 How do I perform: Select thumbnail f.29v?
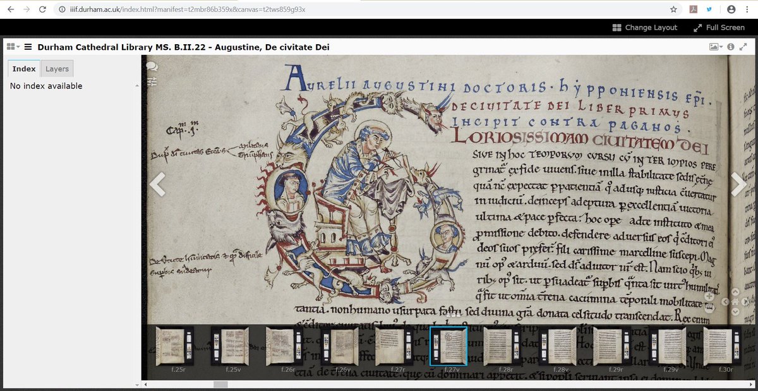coord(668,346)
